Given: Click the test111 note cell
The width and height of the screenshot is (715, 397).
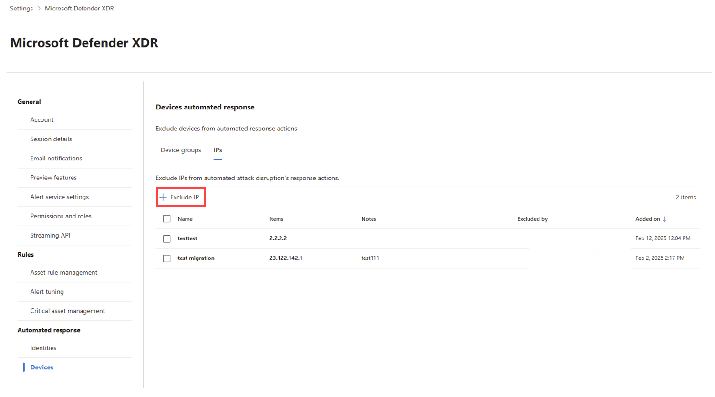Looking at the screenshot, I should pyautogui.click(x=370, y=258).
